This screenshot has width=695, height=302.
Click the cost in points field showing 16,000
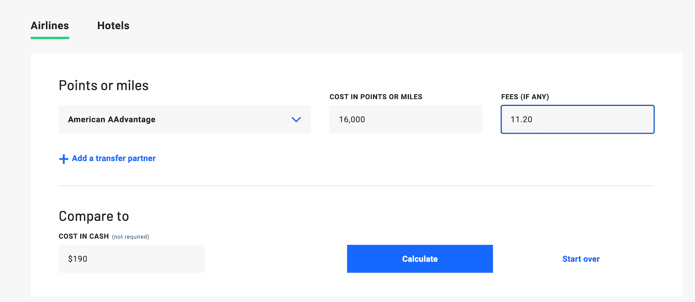405,119
